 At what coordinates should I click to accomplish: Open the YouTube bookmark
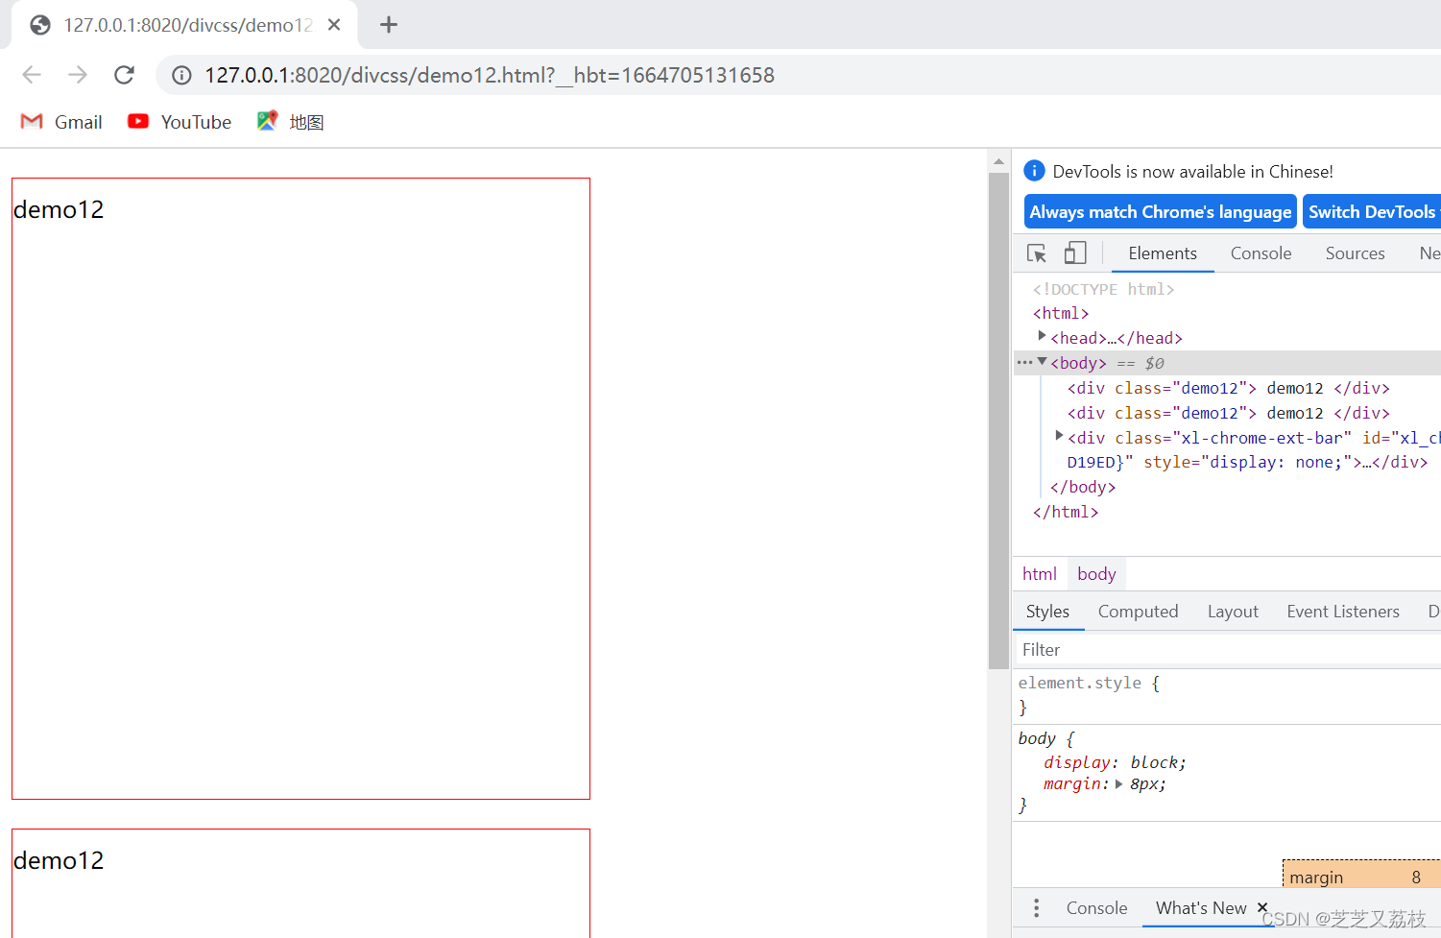180,122
